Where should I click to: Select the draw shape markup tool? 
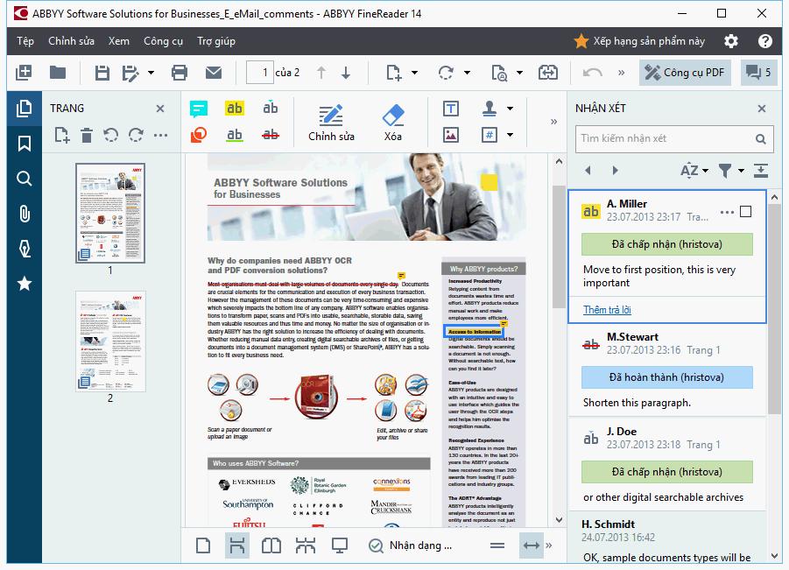click(x=198, y=135)
